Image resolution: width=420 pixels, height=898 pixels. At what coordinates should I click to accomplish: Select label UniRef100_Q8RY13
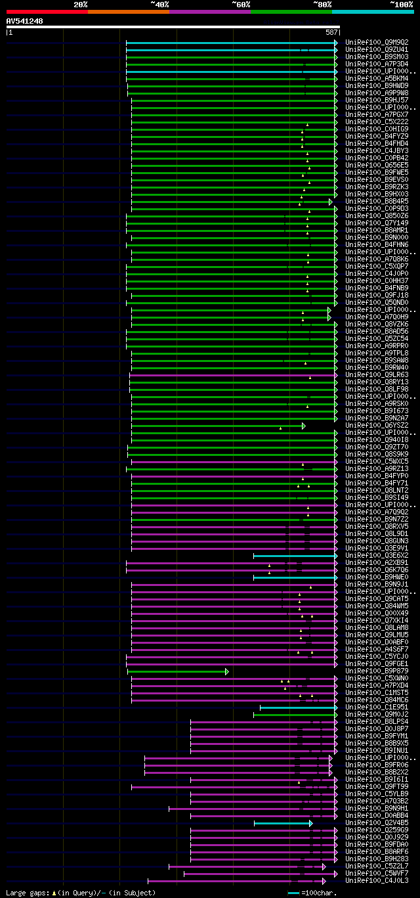click(x=377, y=382)
